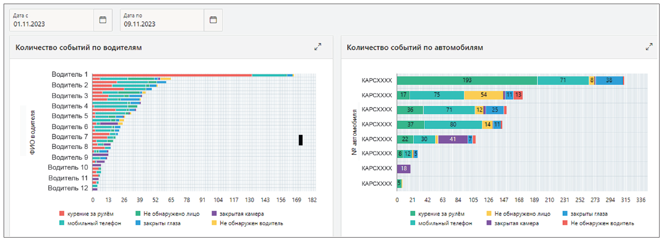Screen dimensions: 664x242
Task: Click x-axis value 189 on cars chart
Action: (534, 200)
